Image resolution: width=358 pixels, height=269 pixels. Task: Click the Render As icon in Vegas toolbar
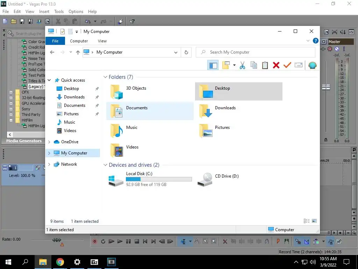(x=39, y=21)
